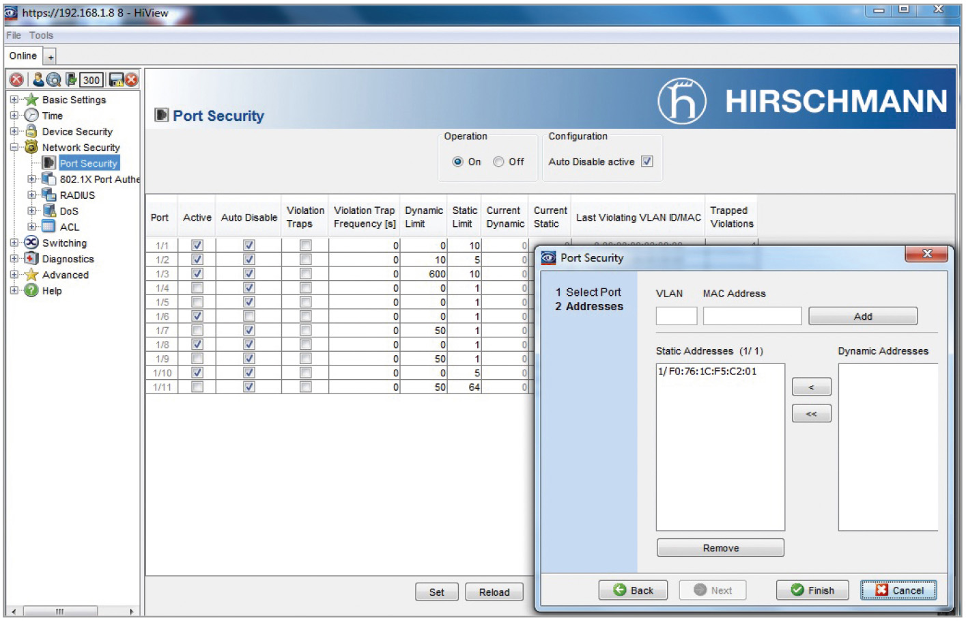The height and width of the screenshot is (621, 966).
Task: Toggle Auto Disable checkbox for port 1/6
Action: click(249, 316)
